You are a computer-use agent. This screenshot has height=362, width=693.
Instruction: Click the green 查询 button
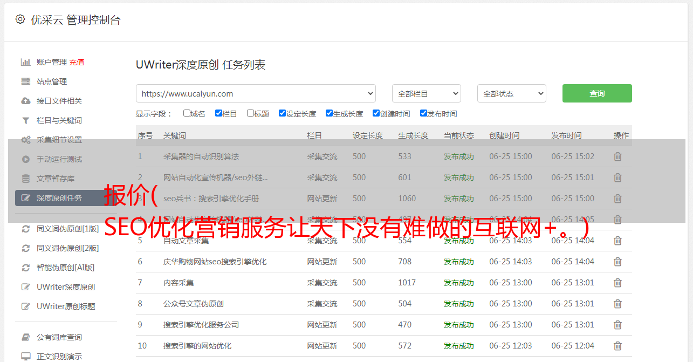pos(596,93)
